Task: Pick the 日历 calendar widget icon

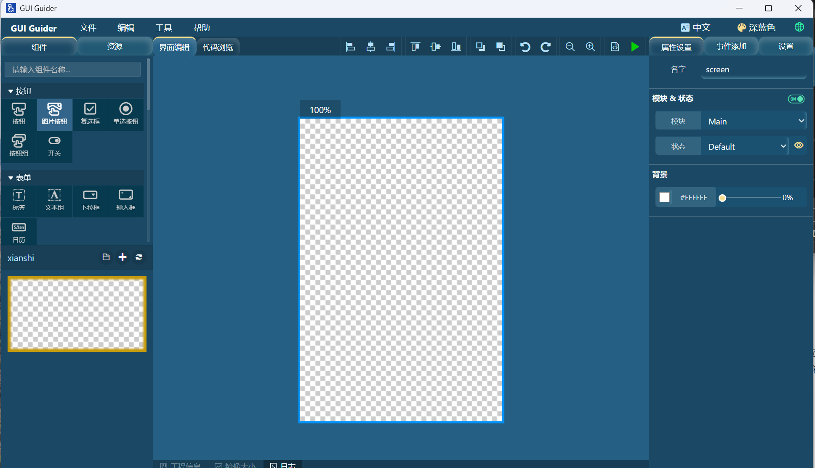Action: 19,233
